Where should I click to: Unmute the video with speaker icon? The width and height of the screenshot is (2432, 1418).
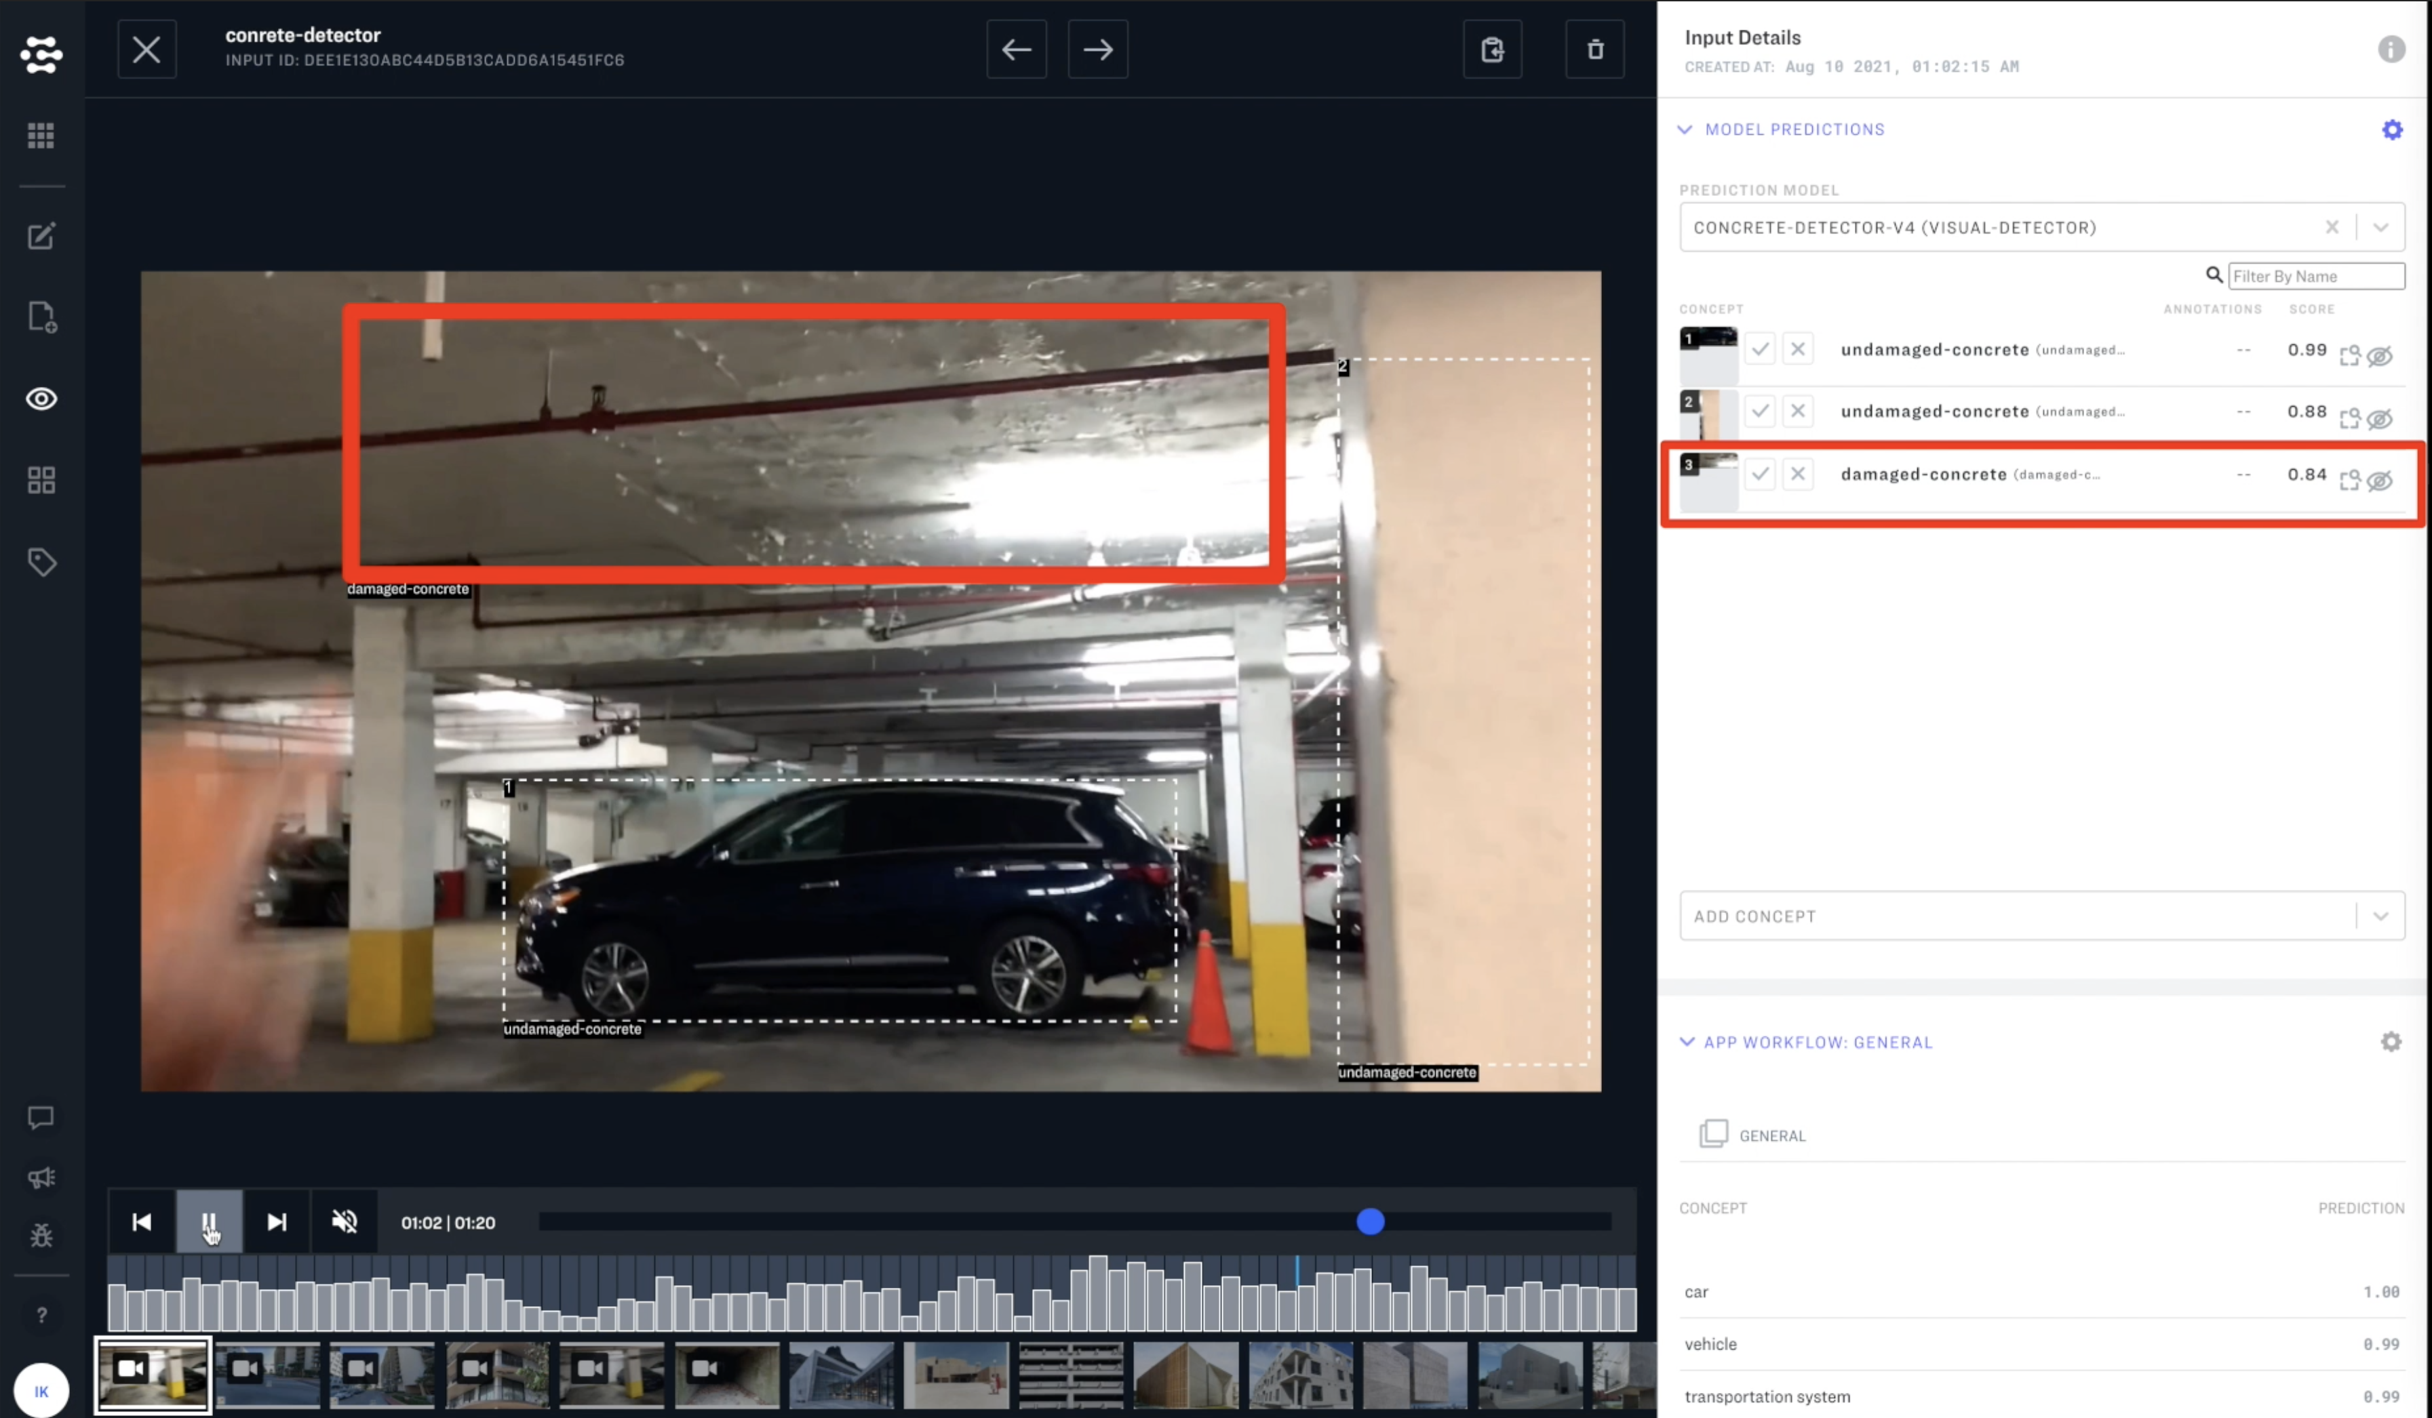pos(344,1222)
